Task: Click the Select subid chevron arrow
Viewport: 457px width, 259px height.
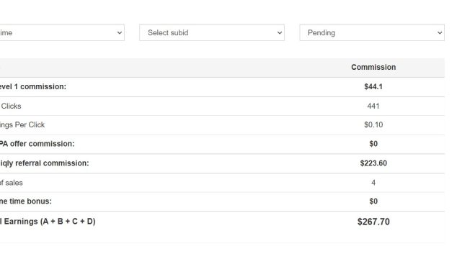Action: pos(280,33)
